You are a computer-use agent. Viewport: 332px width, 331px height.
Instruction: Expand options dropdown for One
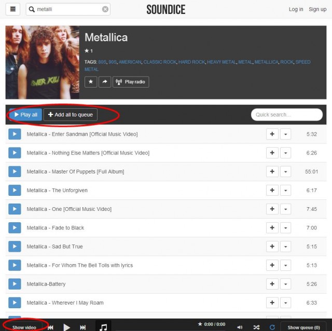(x=286, y=209)
